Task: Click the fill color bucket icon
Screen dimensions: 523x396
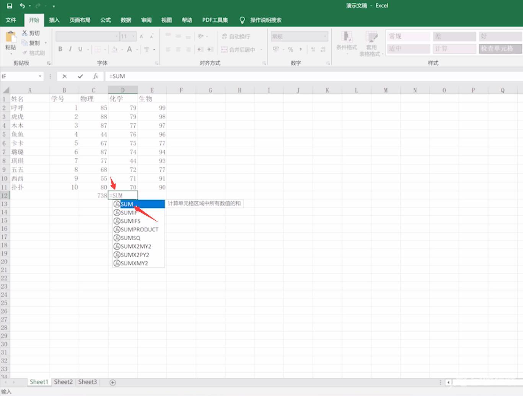Action: [114, 49]
